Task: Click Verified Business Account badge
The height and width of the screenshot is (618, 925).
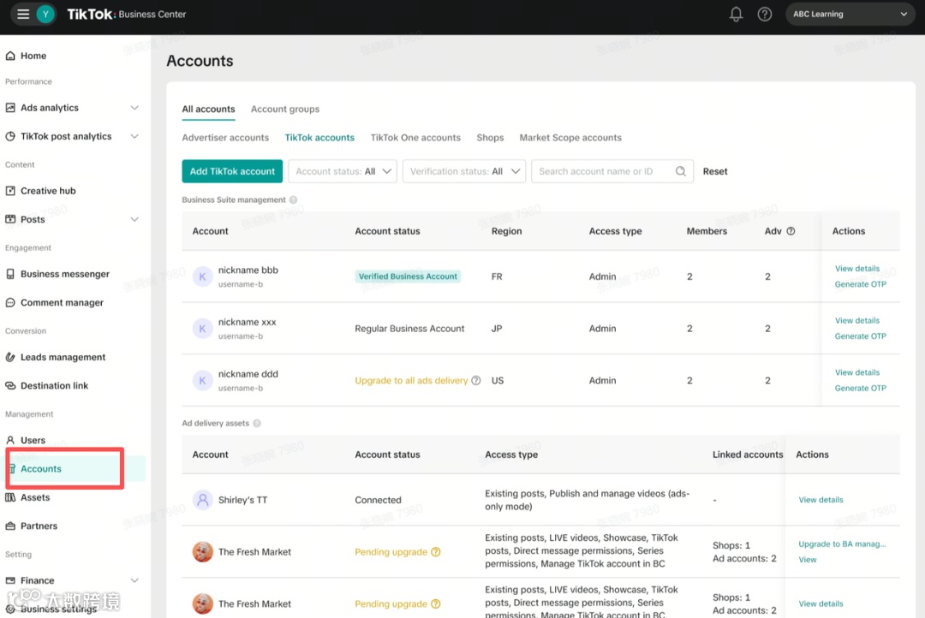Action: click(408, 276)
